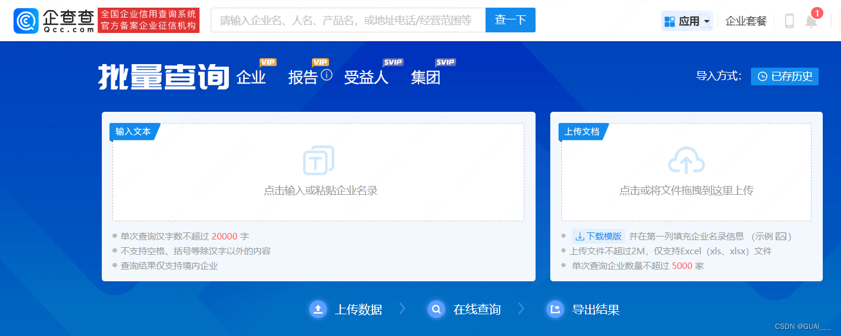Switch to the 企业 tab

pos(251,78)
